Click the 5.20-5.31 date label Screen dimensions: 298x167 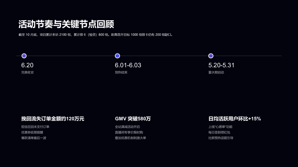coord(221,66)
